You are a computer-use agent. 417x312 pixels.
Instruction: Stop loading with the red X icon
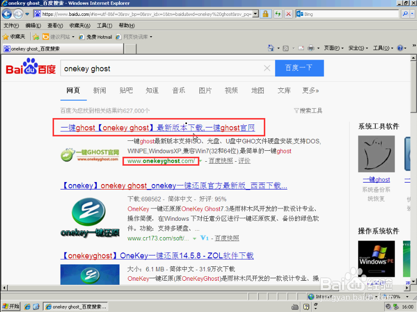coord(289,14)
